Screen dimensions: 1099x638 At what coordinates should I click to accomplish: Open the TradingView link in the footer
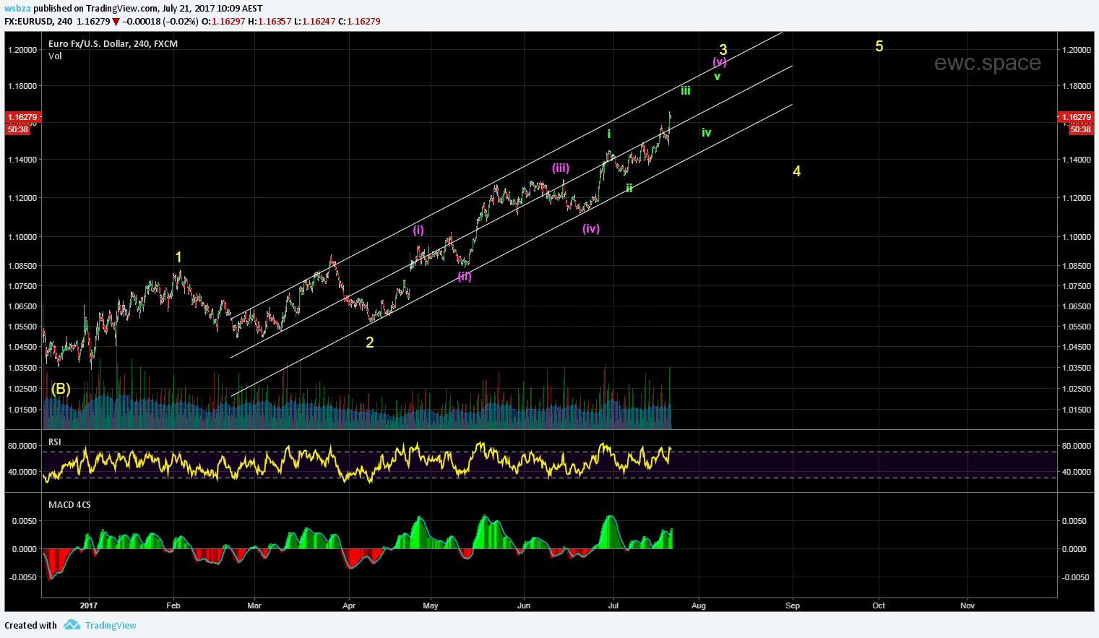click(x=111, y=626)
